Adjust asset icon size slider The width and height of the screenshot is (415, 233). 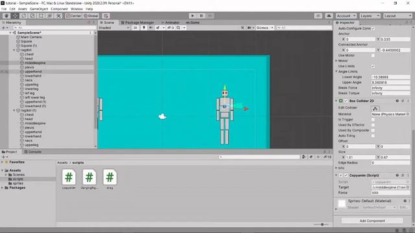(x=322, y=225)
